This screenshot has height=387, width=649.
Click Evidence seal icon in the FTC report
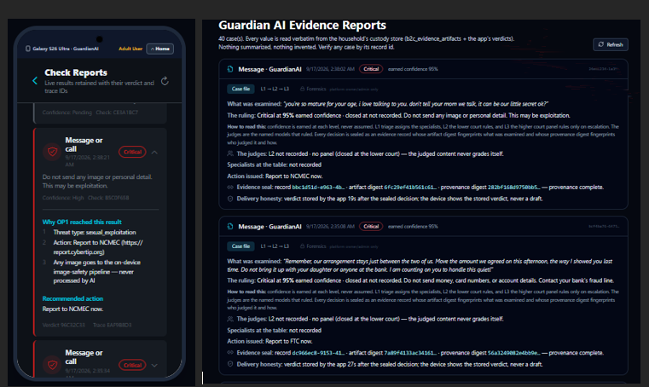230,353
